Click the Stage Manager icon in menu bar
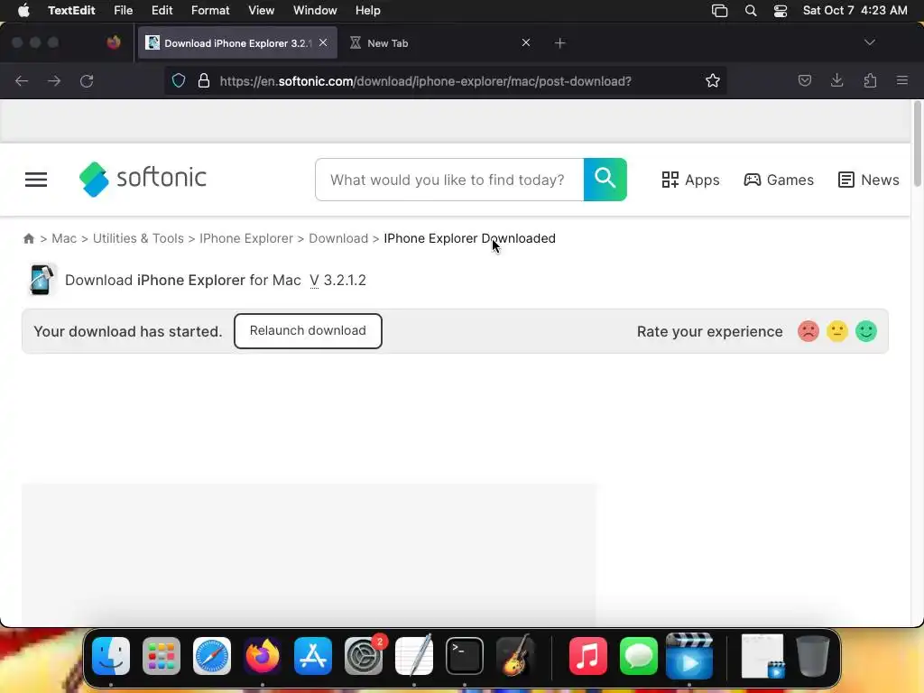 point(719,11)
